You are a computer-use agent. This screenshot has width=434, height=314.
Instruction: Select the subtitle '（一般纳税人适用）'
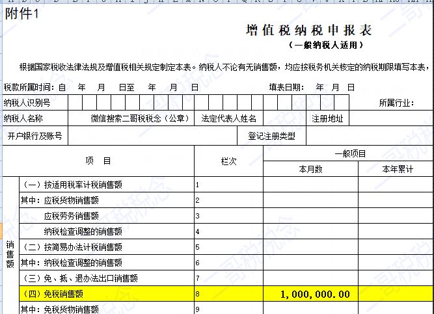click(x=326, y=45)
